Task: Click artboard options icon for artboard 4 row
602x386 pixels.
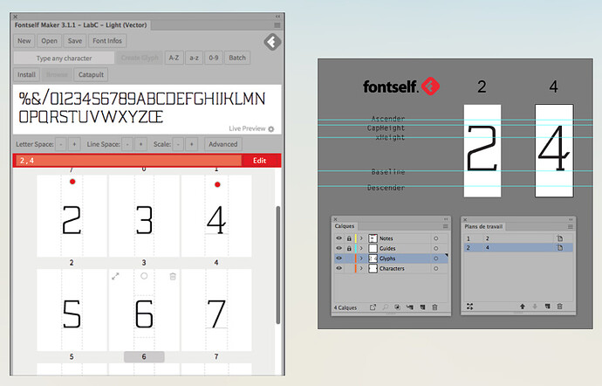Action: pos(560,248)
